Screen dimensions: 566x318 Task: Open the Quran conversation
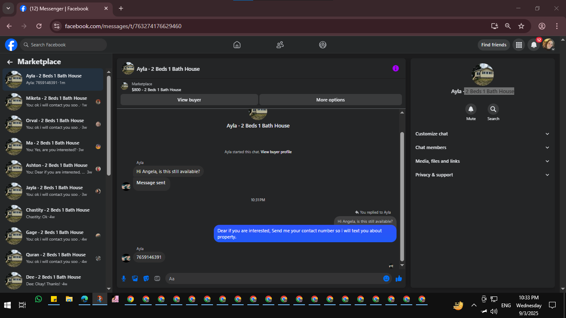click(x=53, y=258)
